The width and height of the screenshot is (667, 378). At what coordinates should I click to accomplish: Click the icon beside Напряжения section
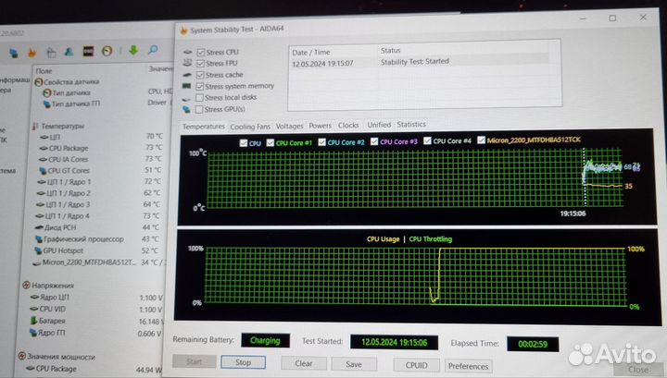[x=26, y=285]
